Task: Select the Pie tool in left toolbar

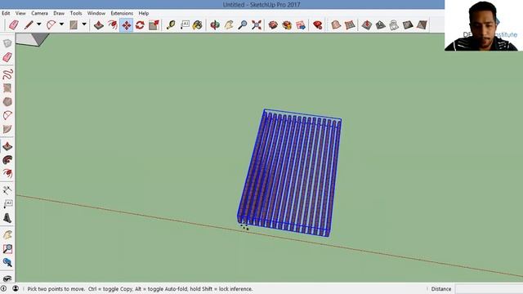Action: pos(7,129)
